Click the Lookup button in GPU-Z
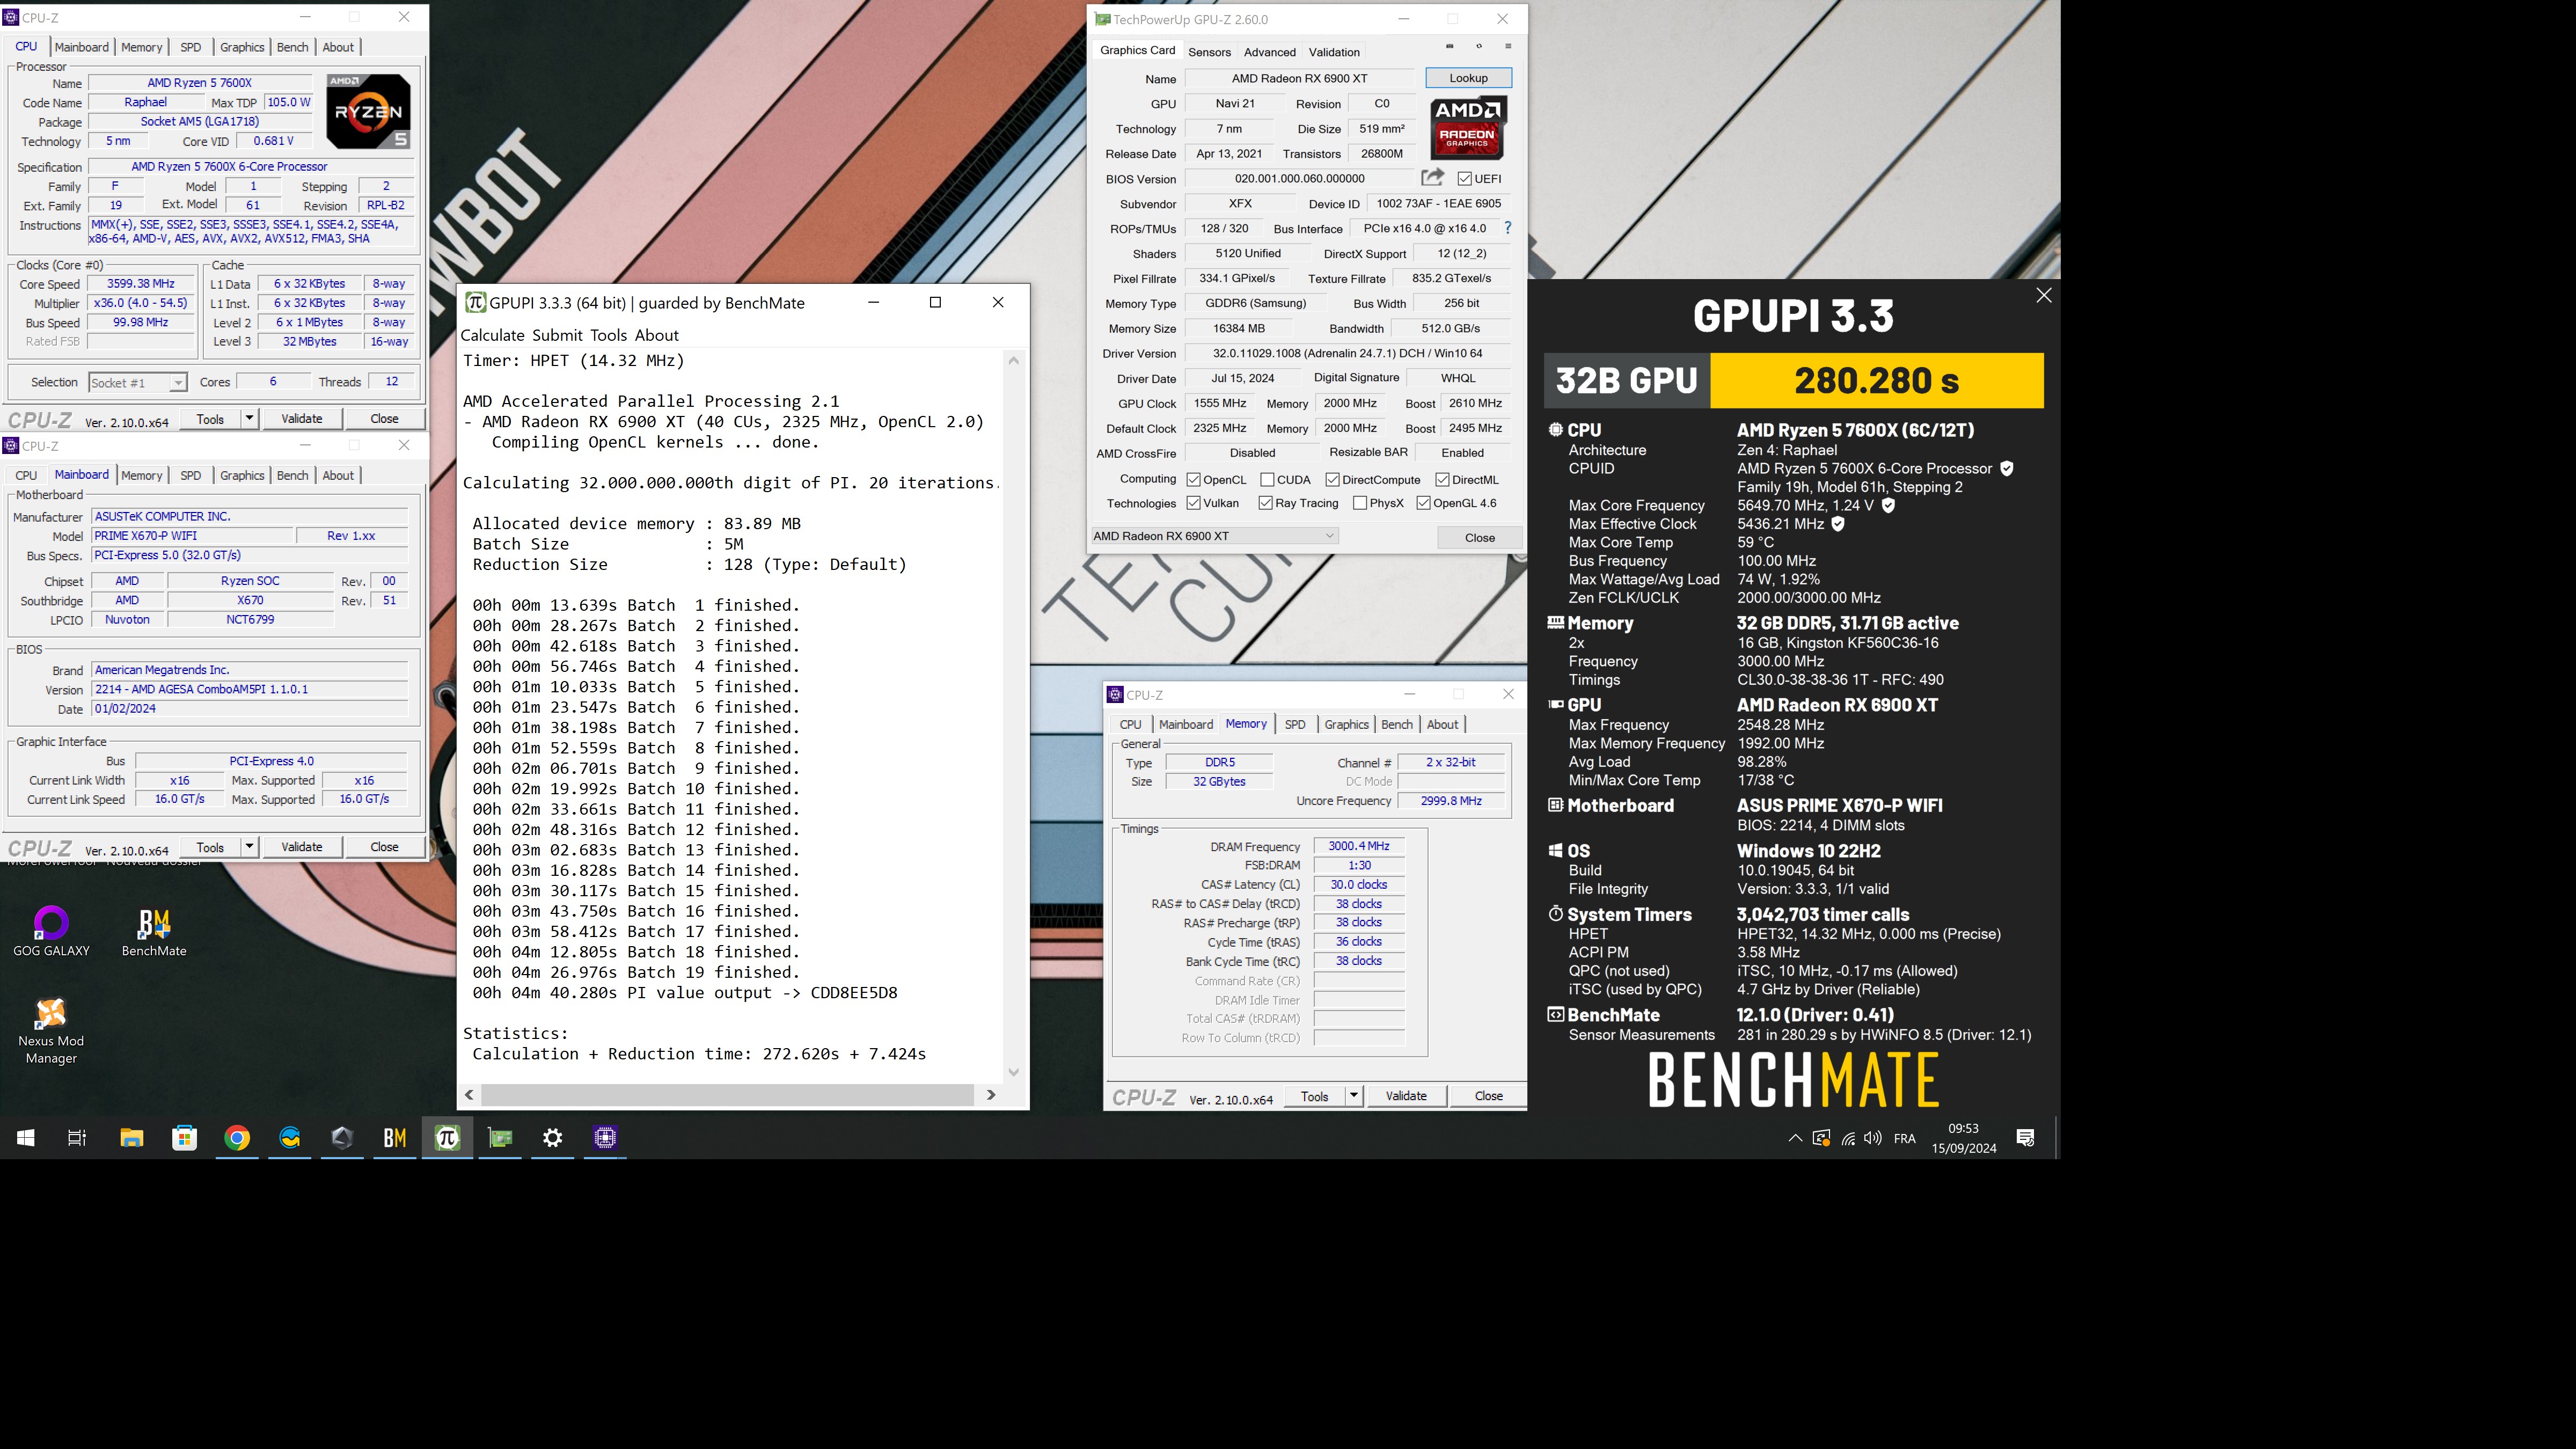 (x=1468, y=78)
